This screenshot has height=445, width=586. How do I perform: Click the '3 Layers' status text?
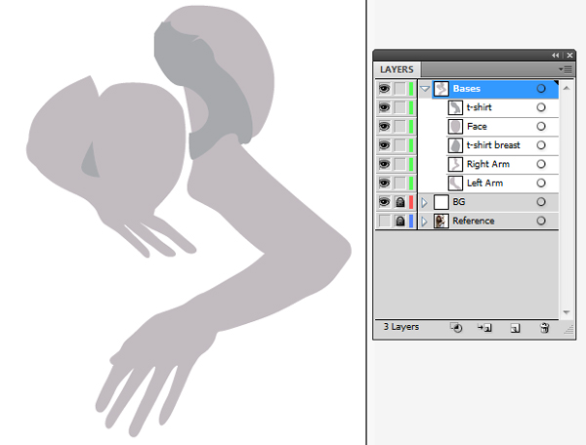click(401, 327)
